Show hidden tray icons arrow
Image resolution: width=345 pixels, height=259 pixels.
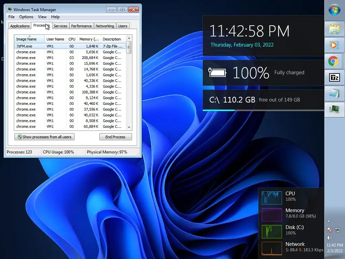tap(328, 221)
